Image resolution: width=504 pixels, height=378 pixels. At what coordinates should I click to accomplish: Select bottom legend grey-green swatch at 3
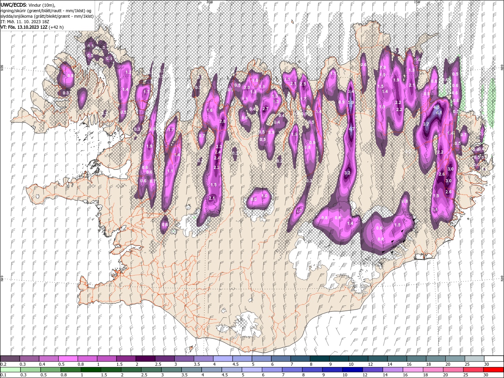coord(171,370)
